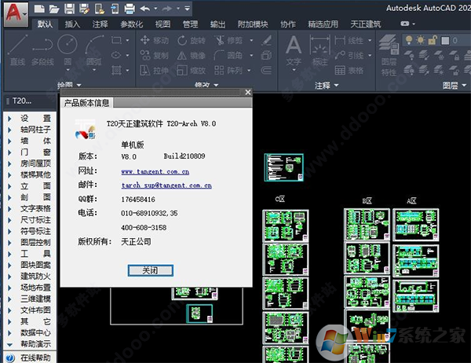Select the Circle (圆) tool
471x363 pixels.
(68, 50)
